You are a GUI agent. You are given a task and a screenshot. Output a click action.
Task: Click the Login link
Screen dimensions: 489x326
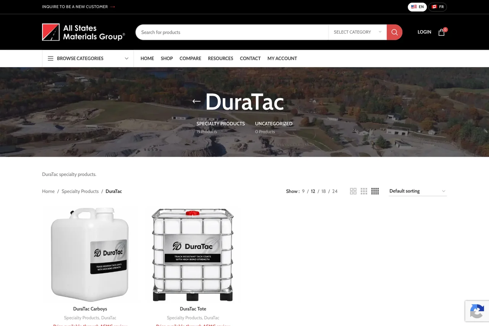(424, 32)
